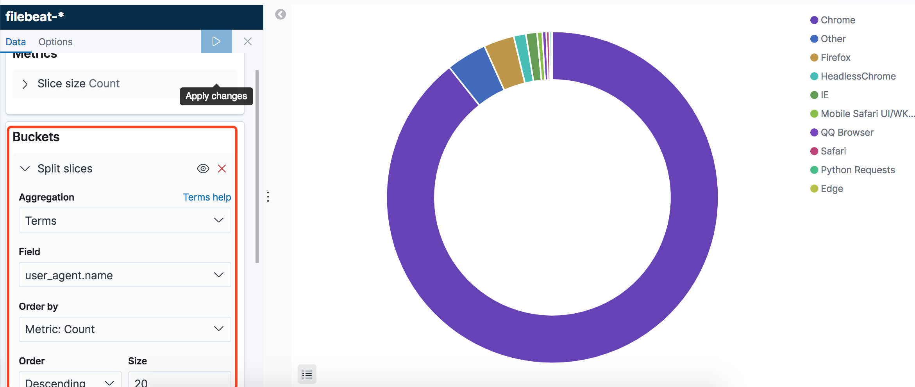Expand the Slice size Count metric
Image resolution: width=915 pixels, height=387 pixels.
coord(25,84)
